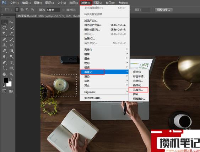Choose 马赛克... (Mosaic) from Pixelate submenu

[139, 90]
